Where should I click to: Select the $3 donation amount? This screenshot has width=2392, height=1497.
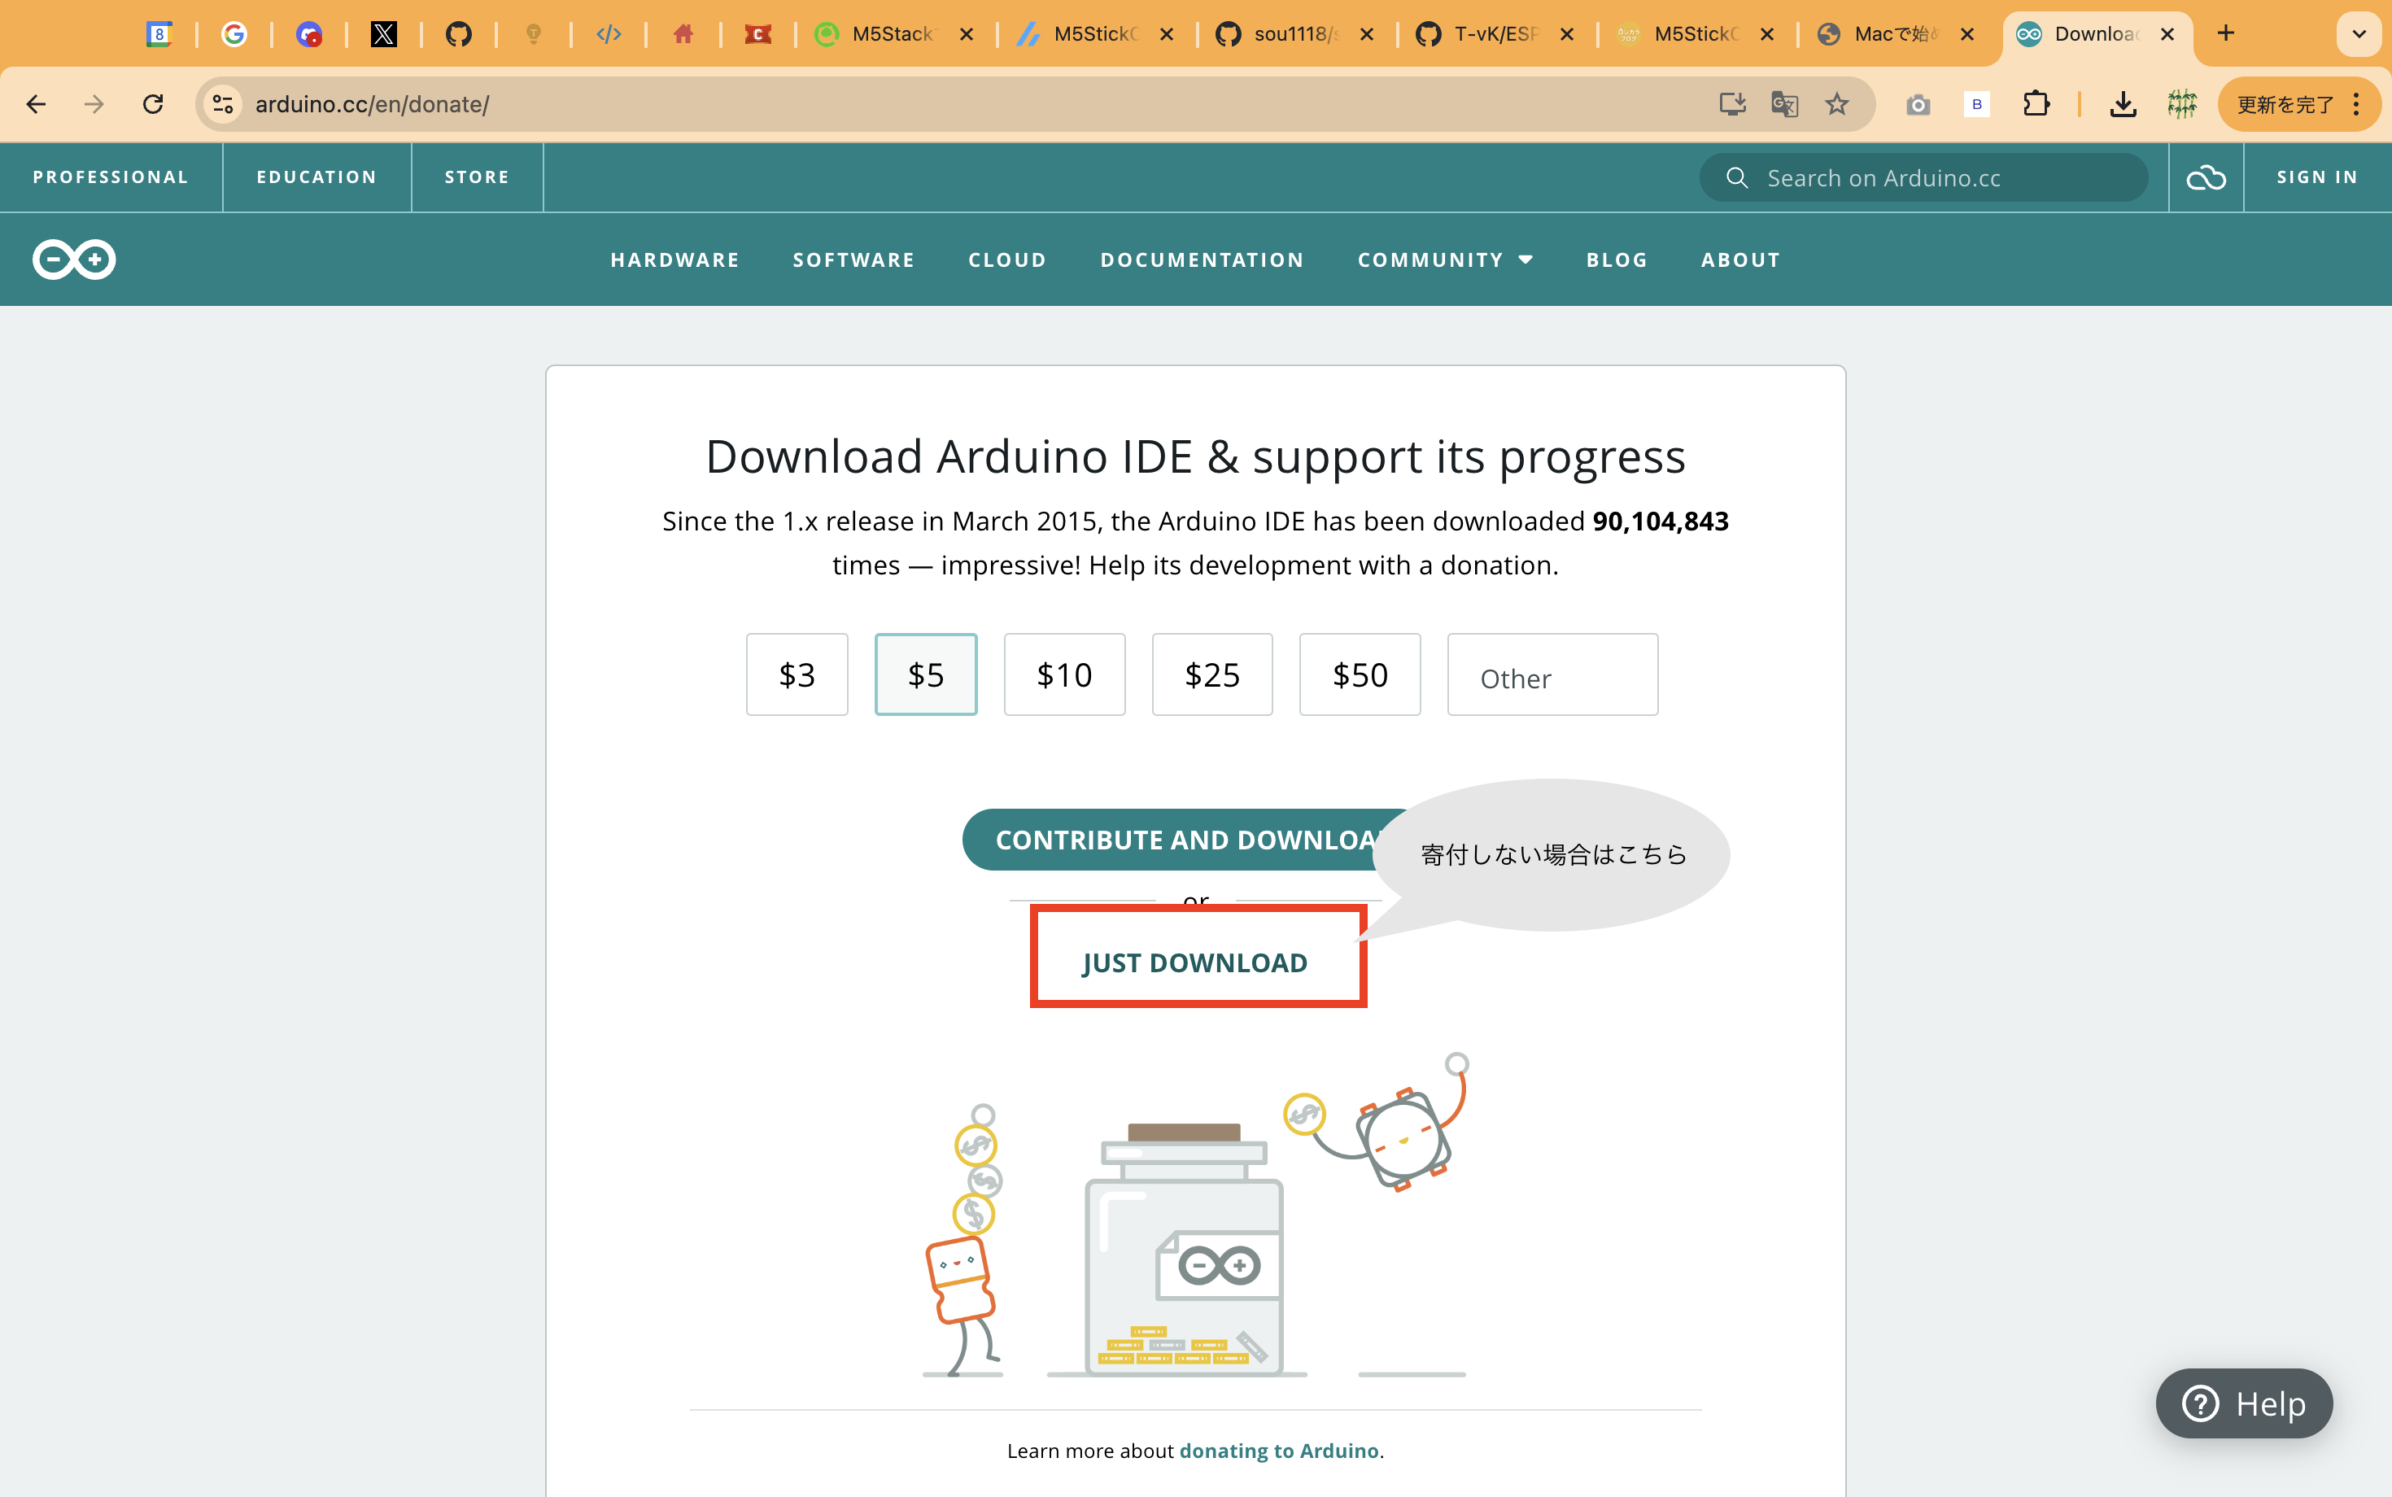797,674
